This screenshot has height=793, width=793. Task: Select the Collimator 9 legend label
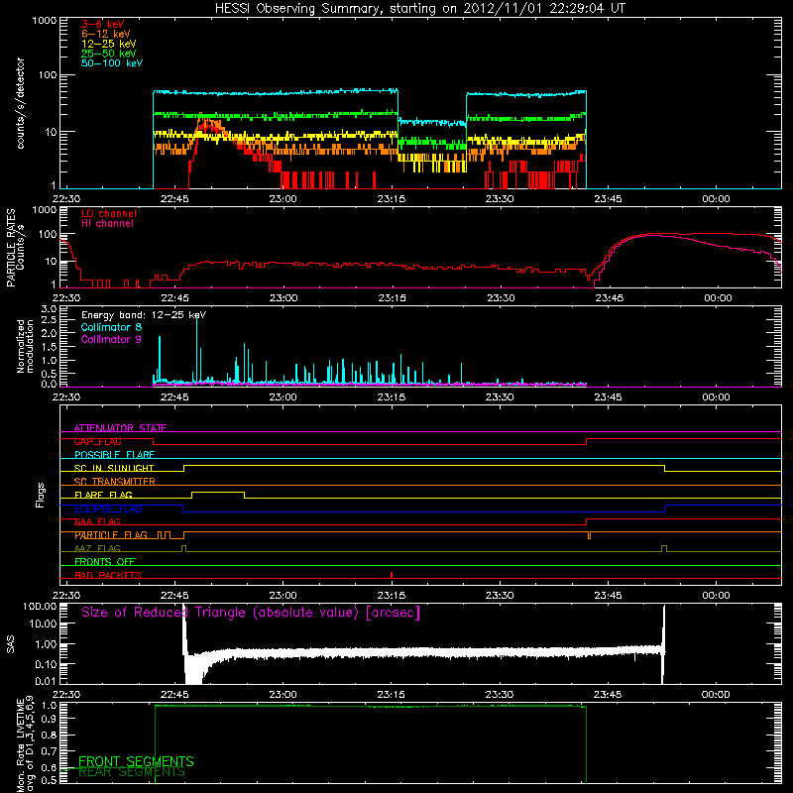click(111, 339)
